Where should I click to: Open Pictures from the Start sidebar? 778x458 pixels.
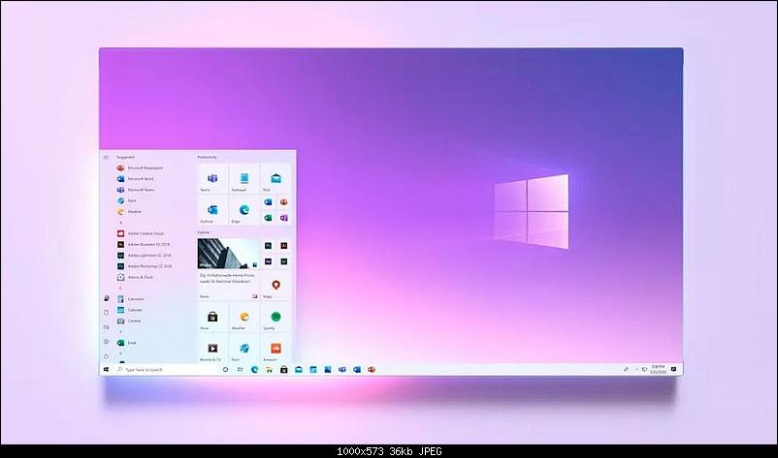point(106,327)
